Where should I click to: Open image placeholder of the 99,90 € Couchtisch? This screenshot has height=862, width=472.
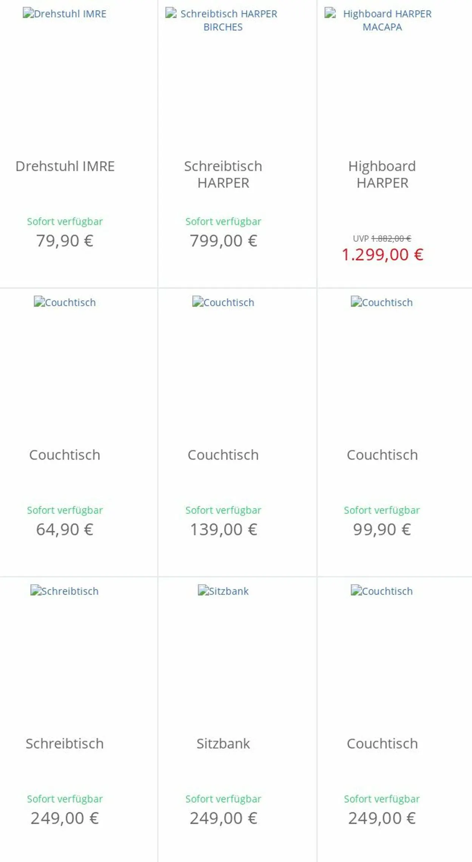(x=382, y=303)
